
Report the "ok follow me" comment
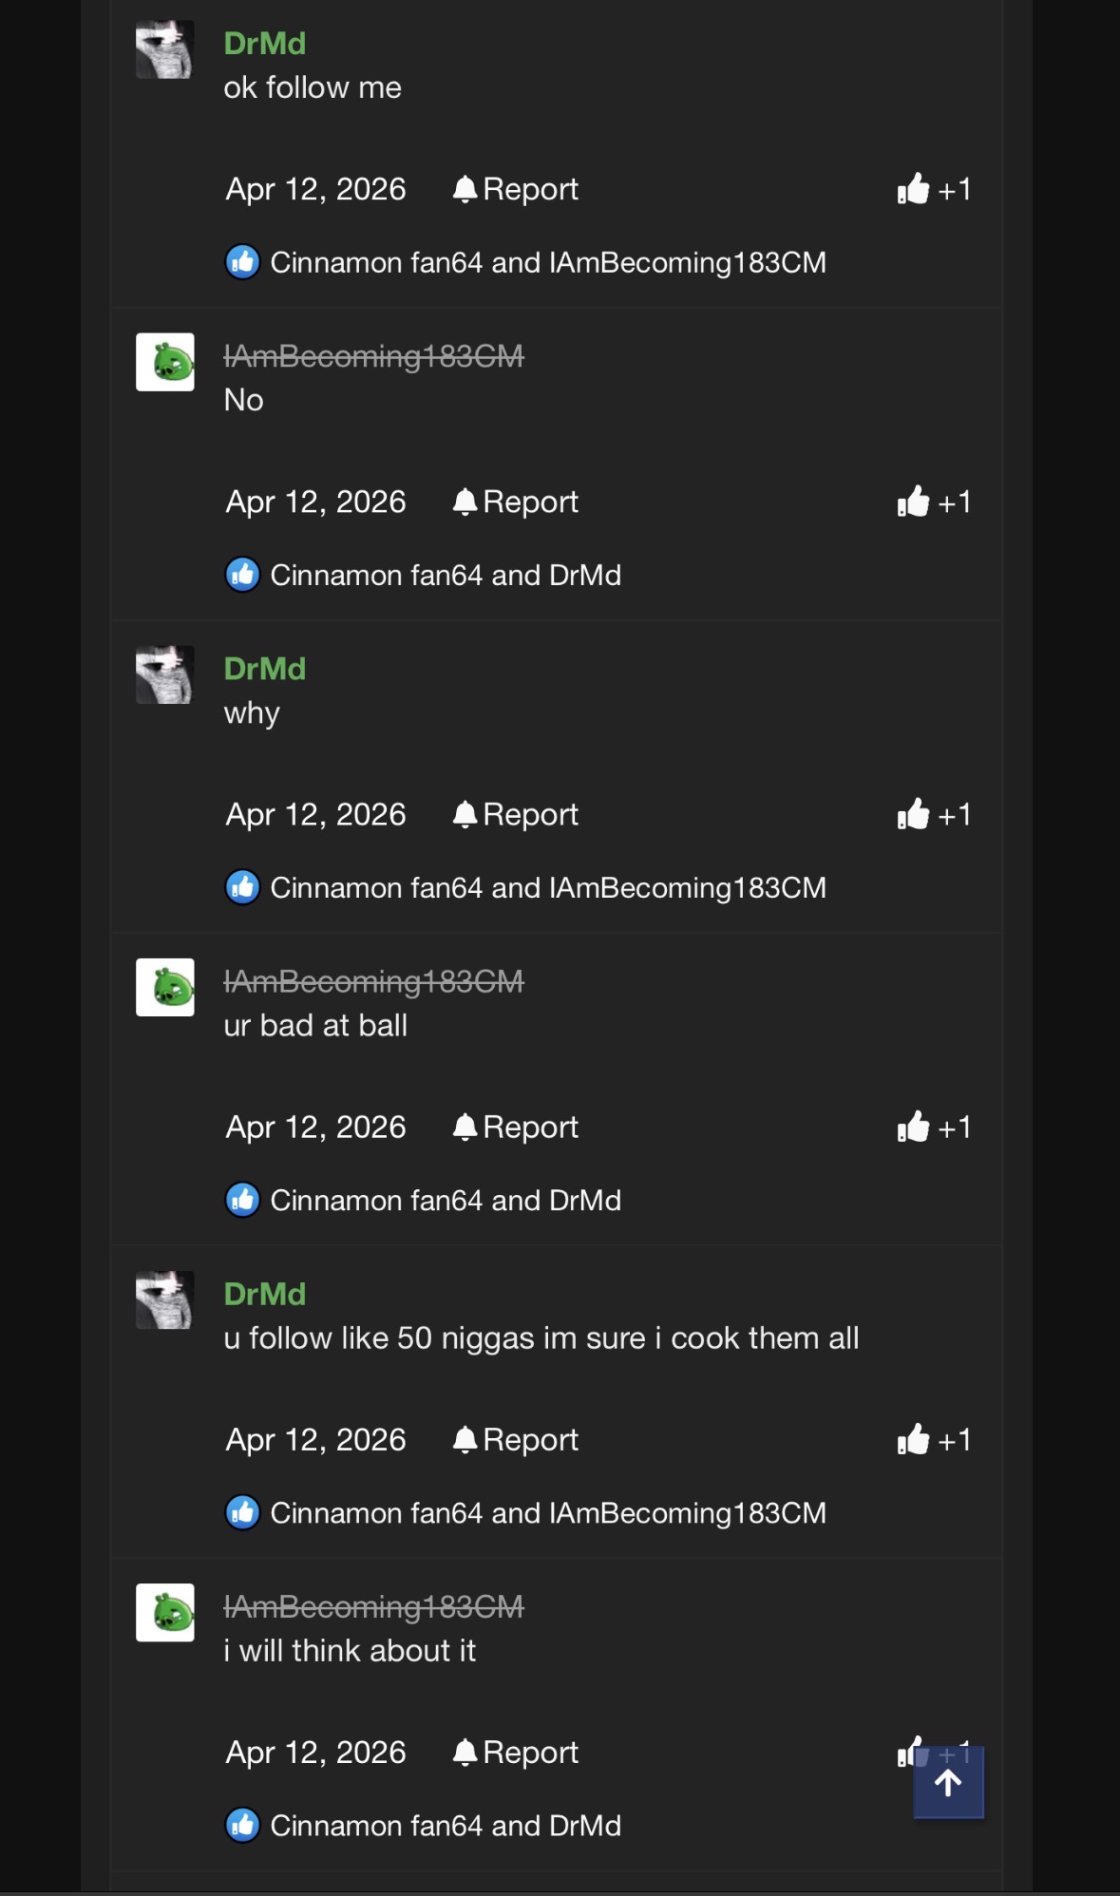pyautogui.click(x=516, y=189)
